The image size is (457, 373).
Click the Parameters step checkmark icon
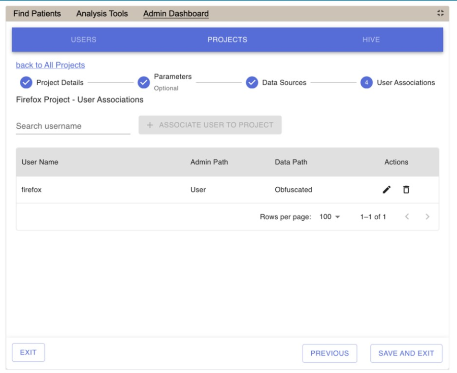(144, 83)
